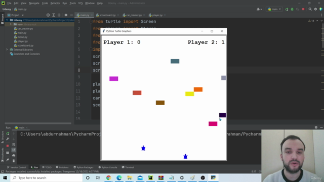This screenshot has width=324, height=182.
Task: Open Search Everywhere magnifier icon
Action: pos(310,9)
